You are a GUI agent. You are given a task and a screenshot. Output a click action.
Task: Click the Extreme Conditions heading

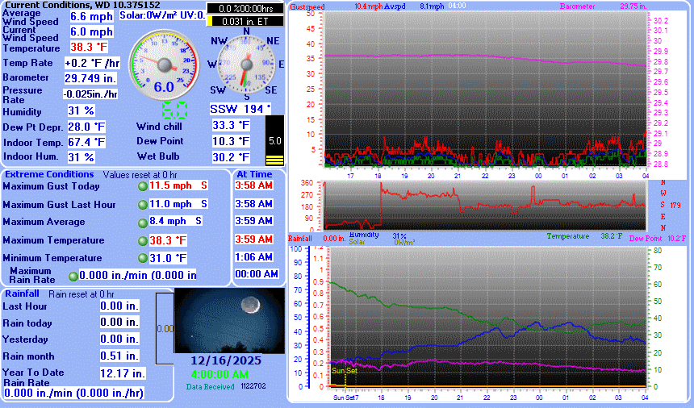pyautogui.click(x=48, y=174)
